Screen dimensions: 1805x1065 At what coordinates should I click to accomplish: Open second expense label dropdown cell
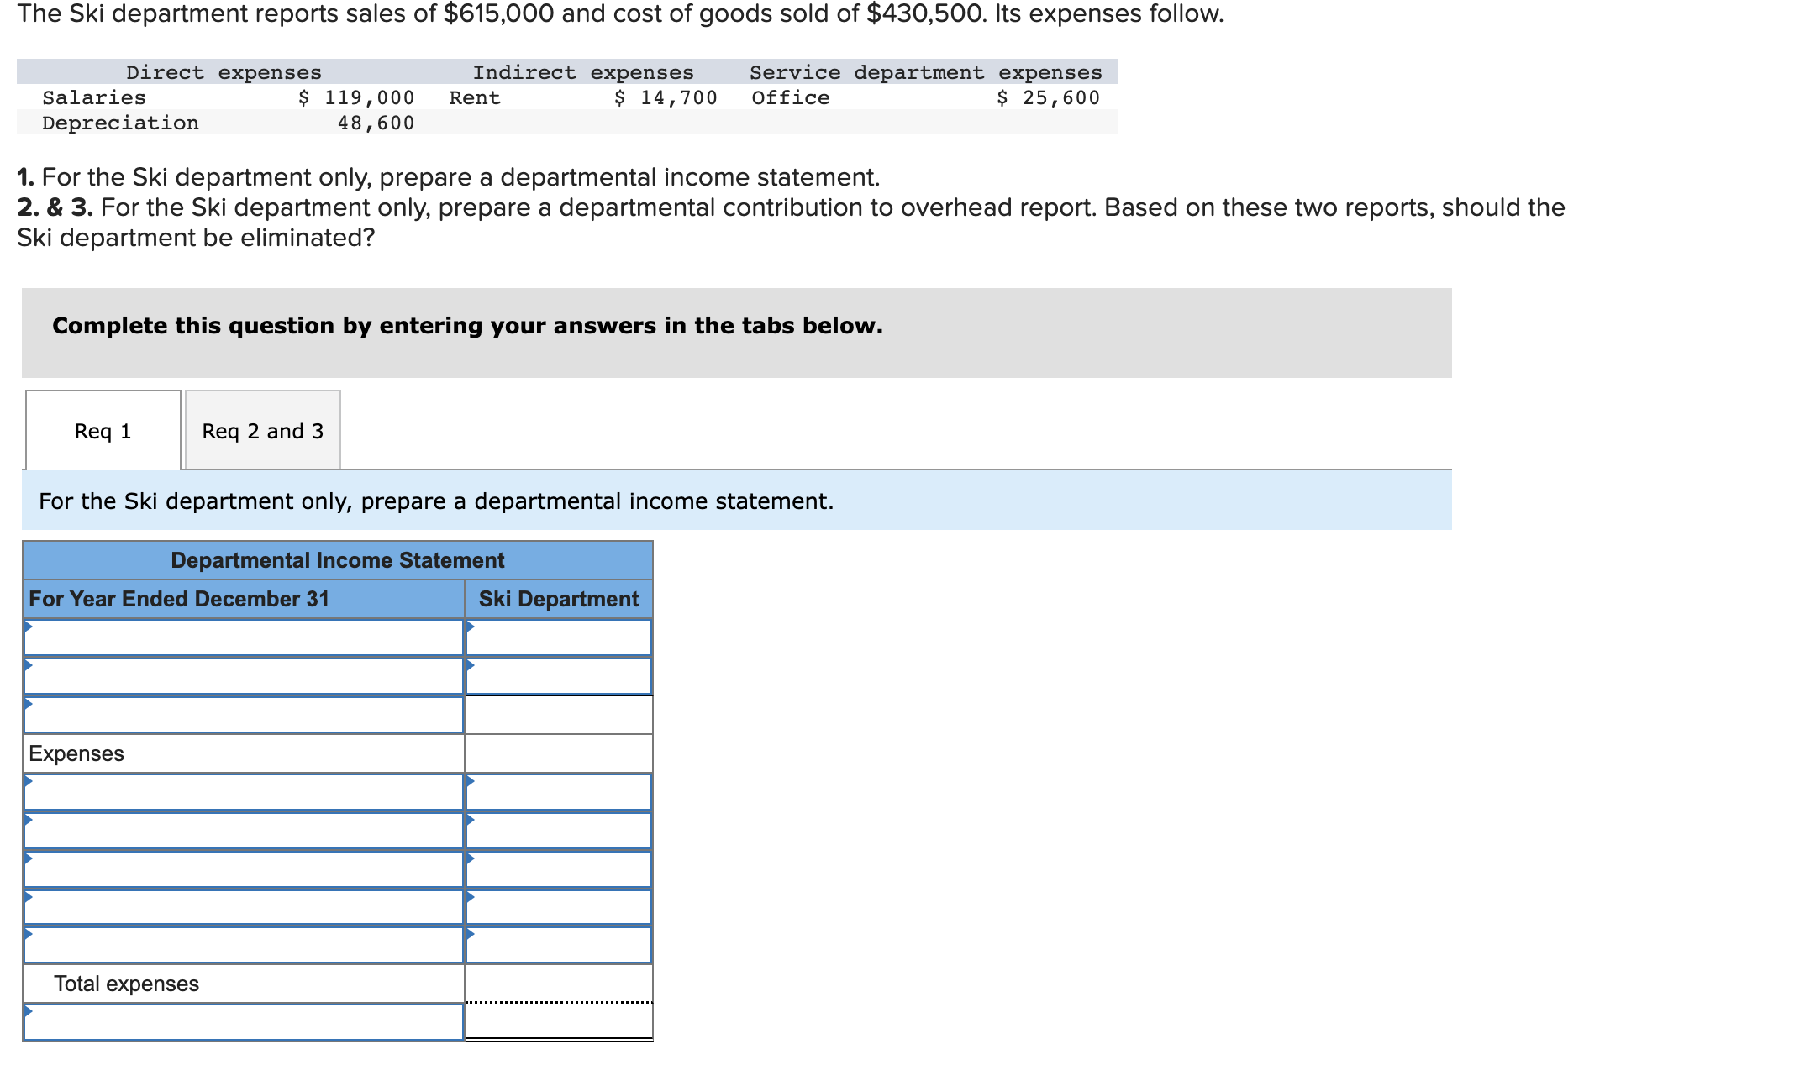pos(244,831)
